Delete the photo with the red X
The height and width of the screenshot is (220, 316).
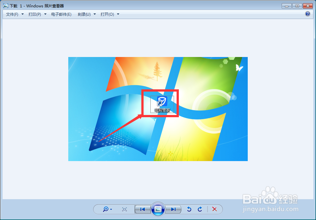coord(214,209)
